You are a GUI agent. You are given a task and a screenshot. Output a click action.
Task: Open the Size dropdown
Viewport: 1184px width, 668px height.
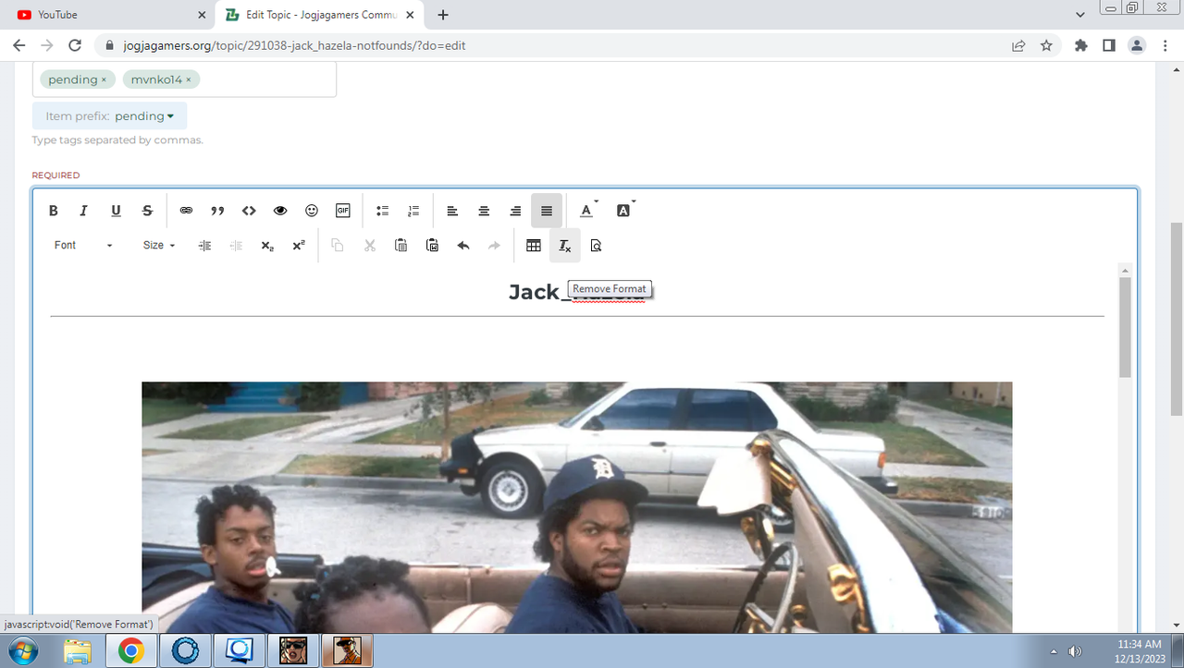(x=159, y=245)
